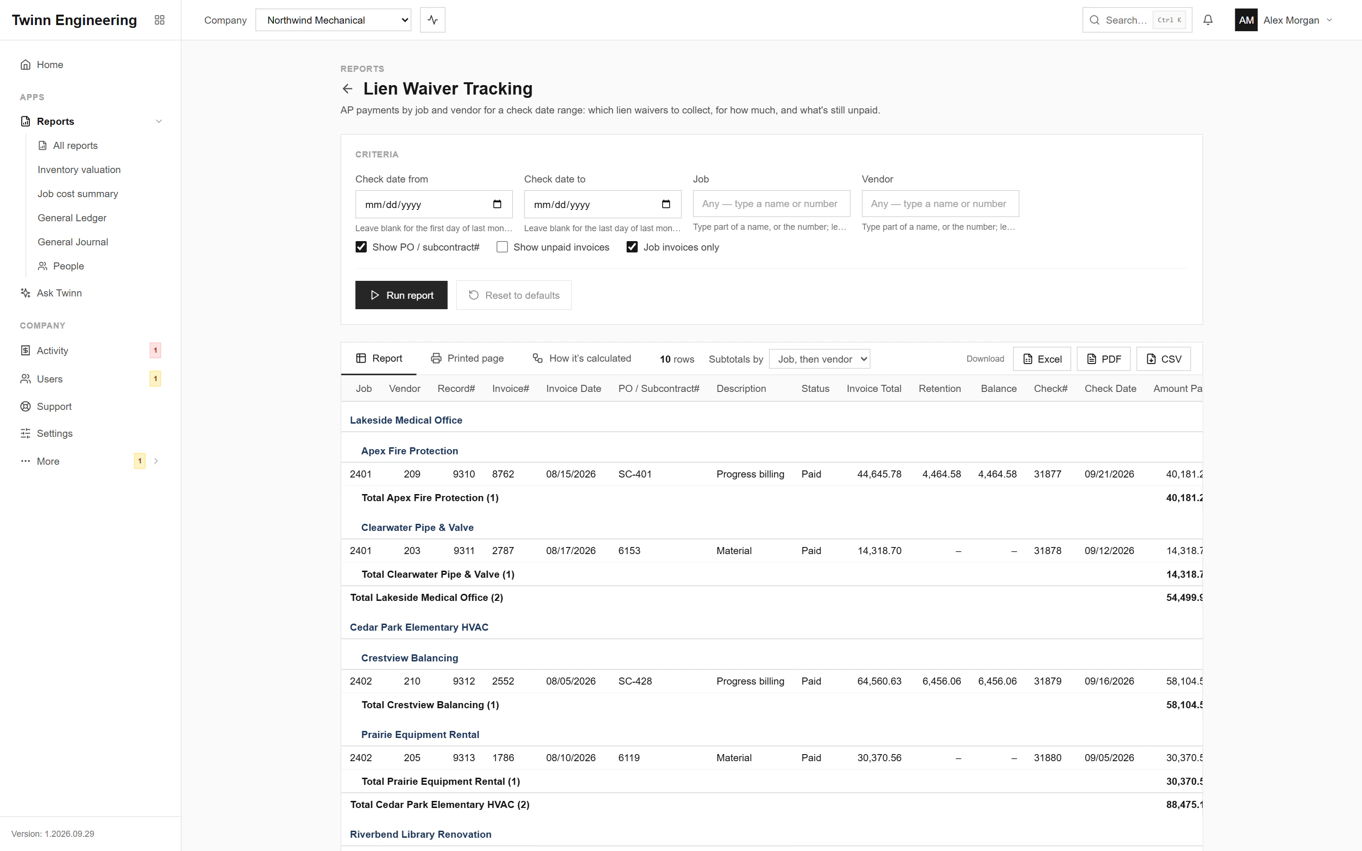
Task: Click the Search box in the top bar
Action: point(1137,20)
